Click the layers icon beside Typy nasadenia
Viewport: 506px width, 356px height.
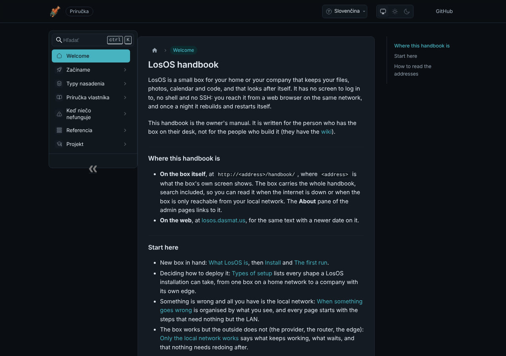[59, 83]
